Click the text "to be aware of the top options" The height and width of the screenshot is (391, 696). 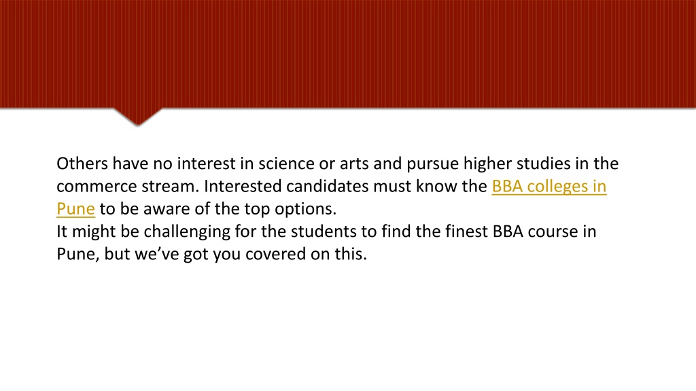point(215,209)
